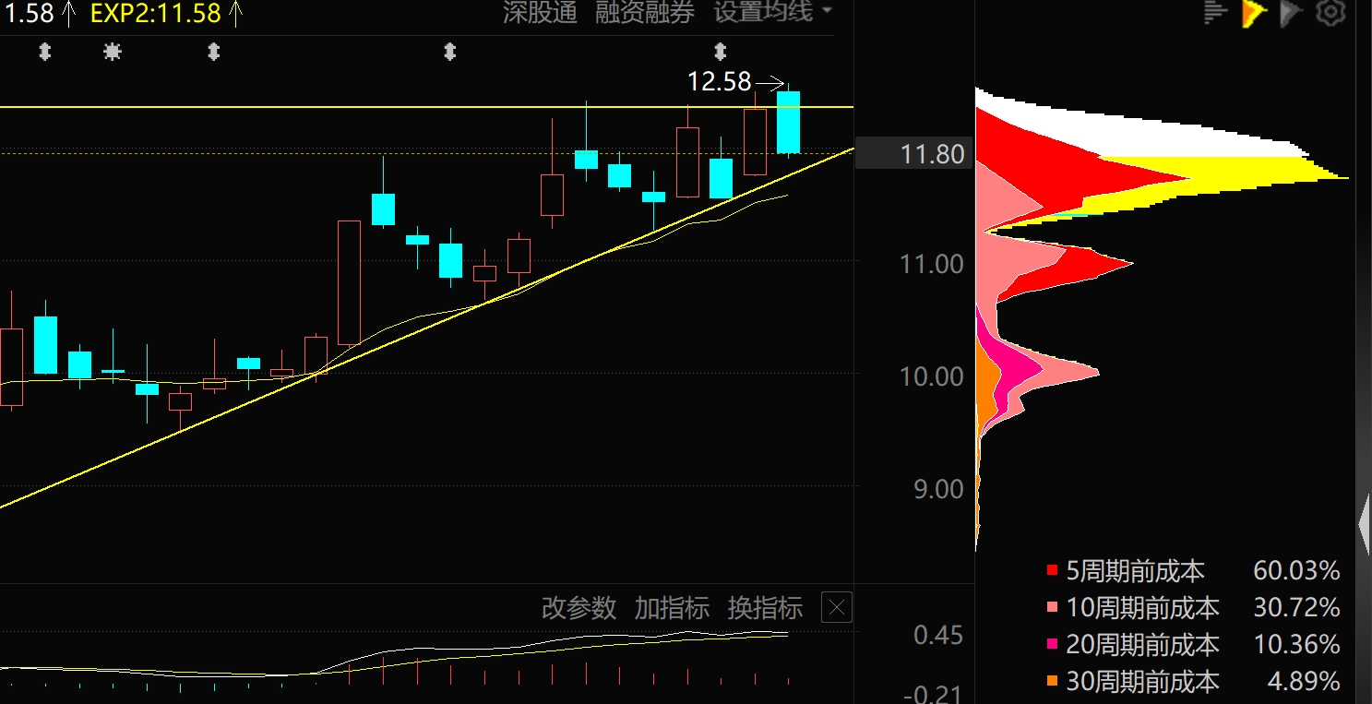Viewport: 1372px width, 704px height.
Task: Close the indicator sub-panel with X
Action: tap(837, 607)
